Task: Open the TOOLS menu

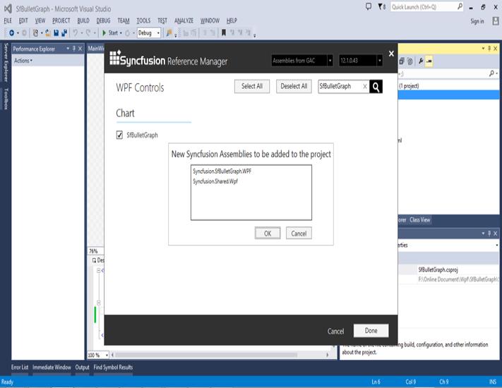Action: 143,20
